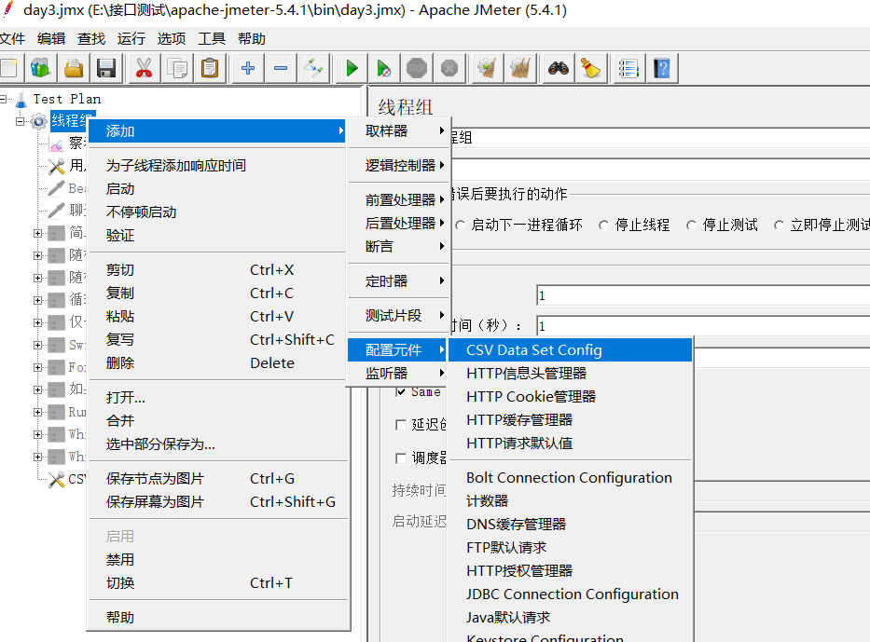
Task: Select the graph listener icon in tree
Action: pos(56,144)
